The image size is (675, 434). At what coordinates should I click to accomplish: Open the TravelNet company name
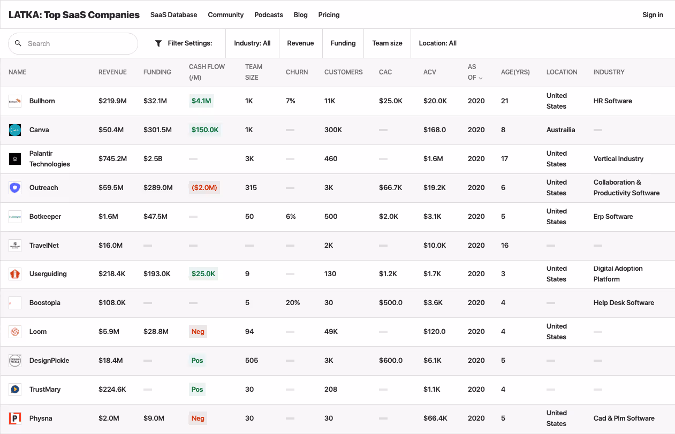pyautogui.click(x=44, y=246)
